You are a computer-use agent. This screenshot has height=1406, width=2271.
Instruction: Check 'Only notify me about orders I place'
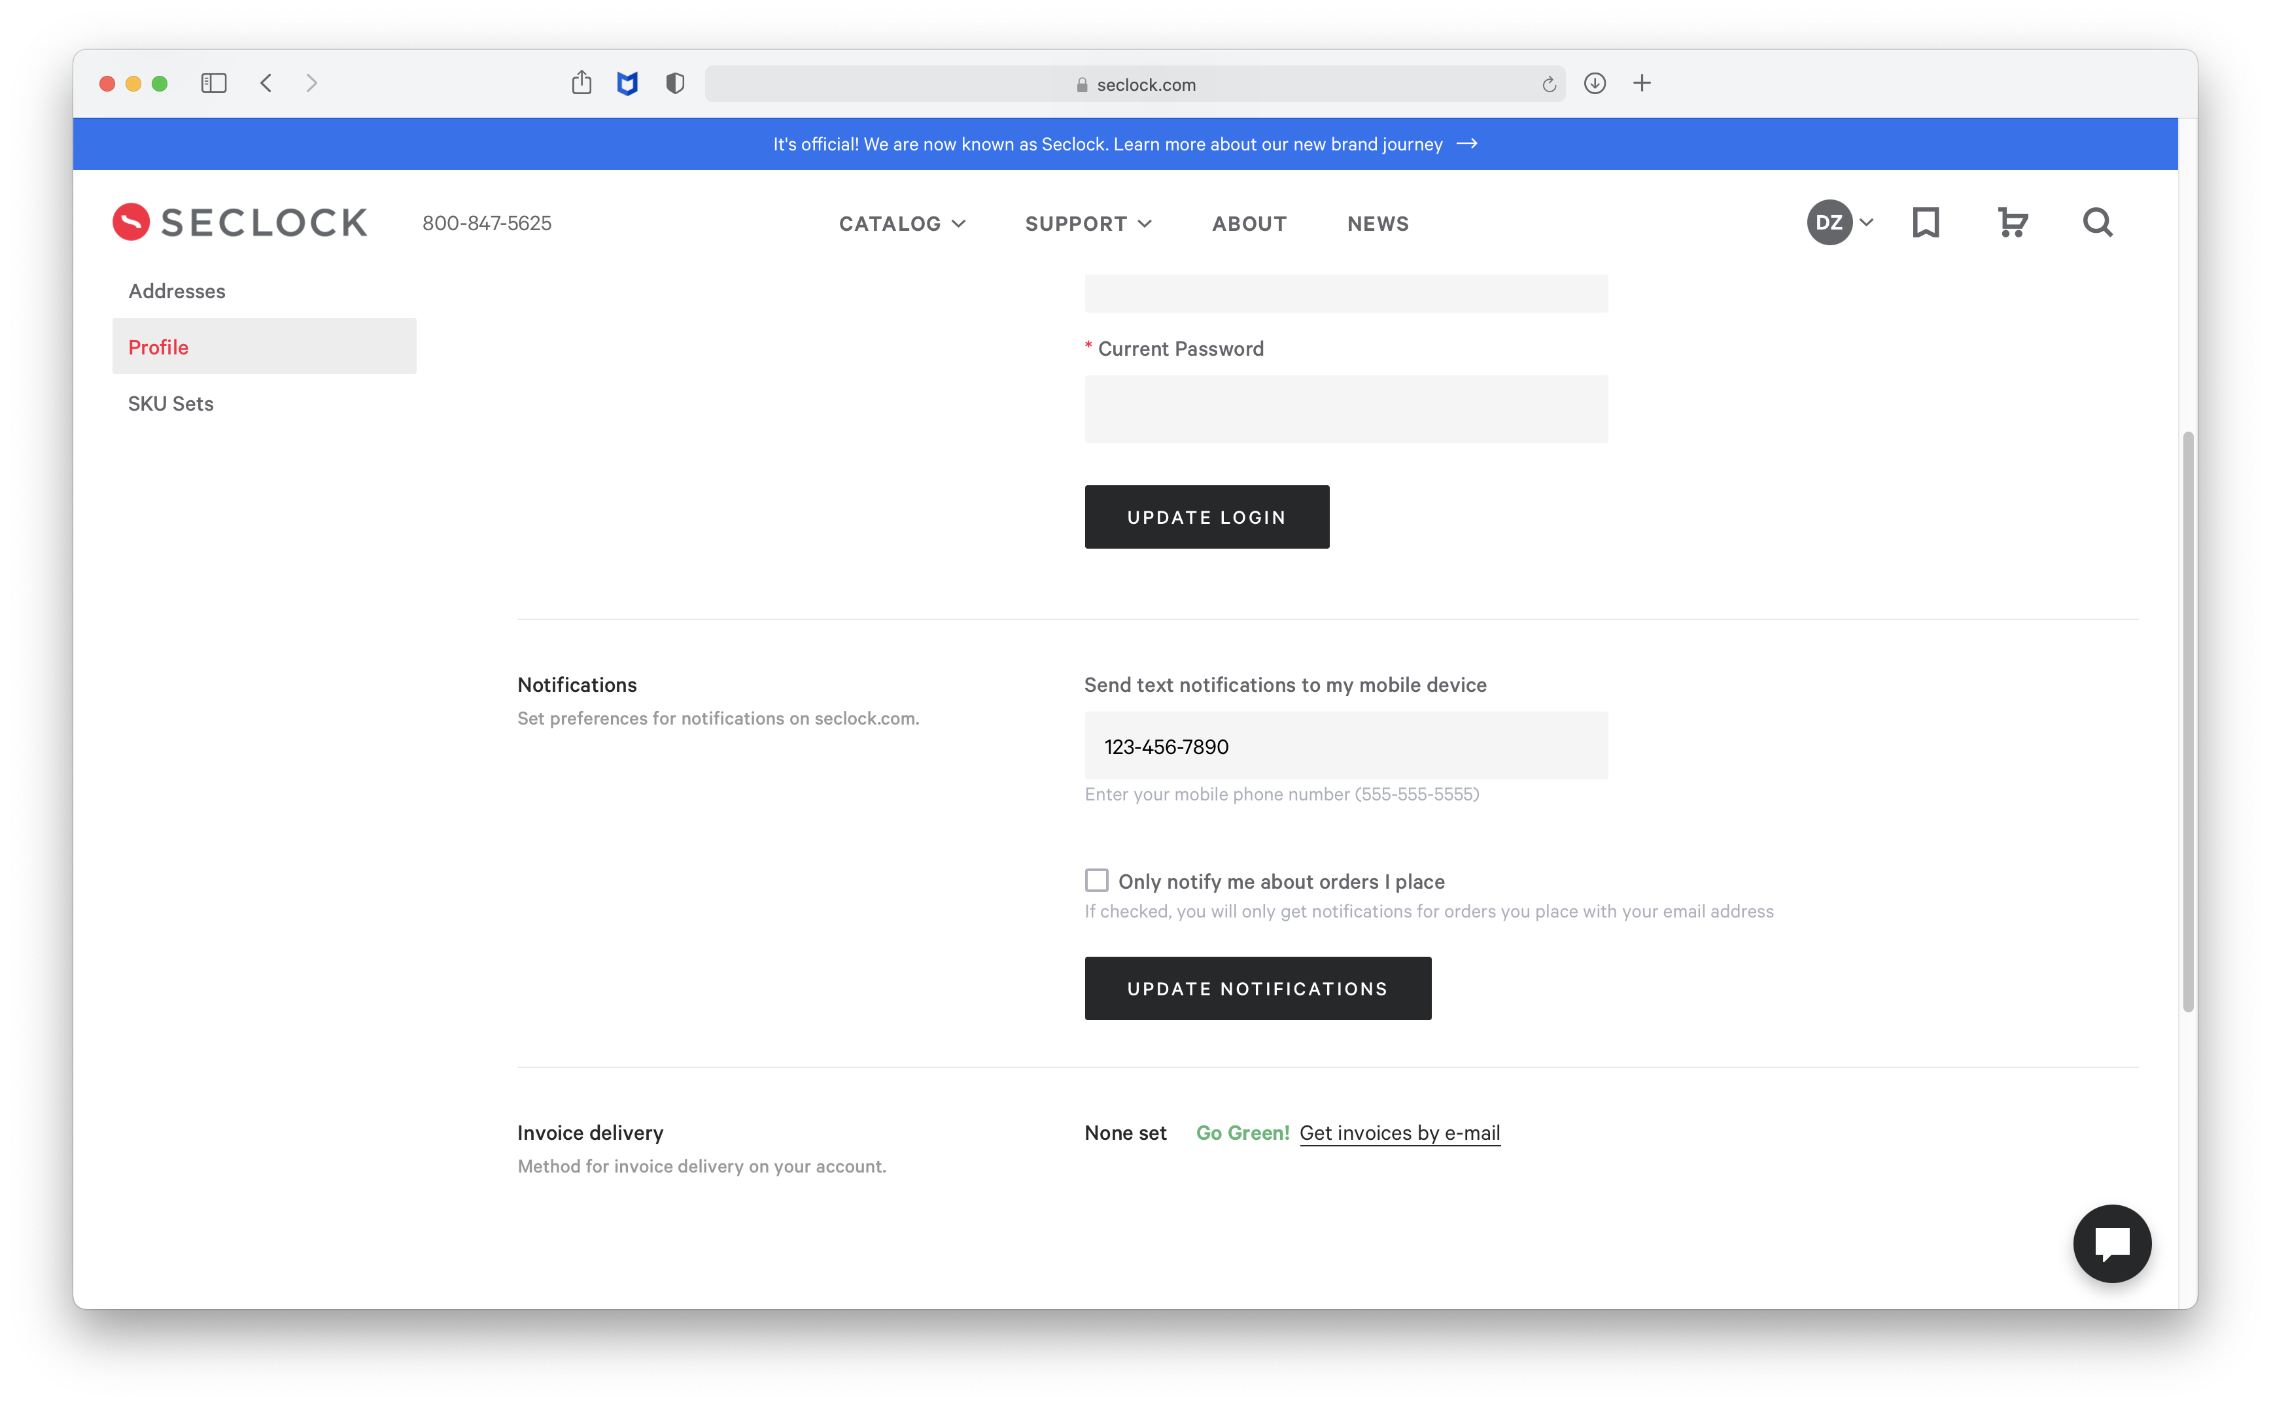point(1096,880)
